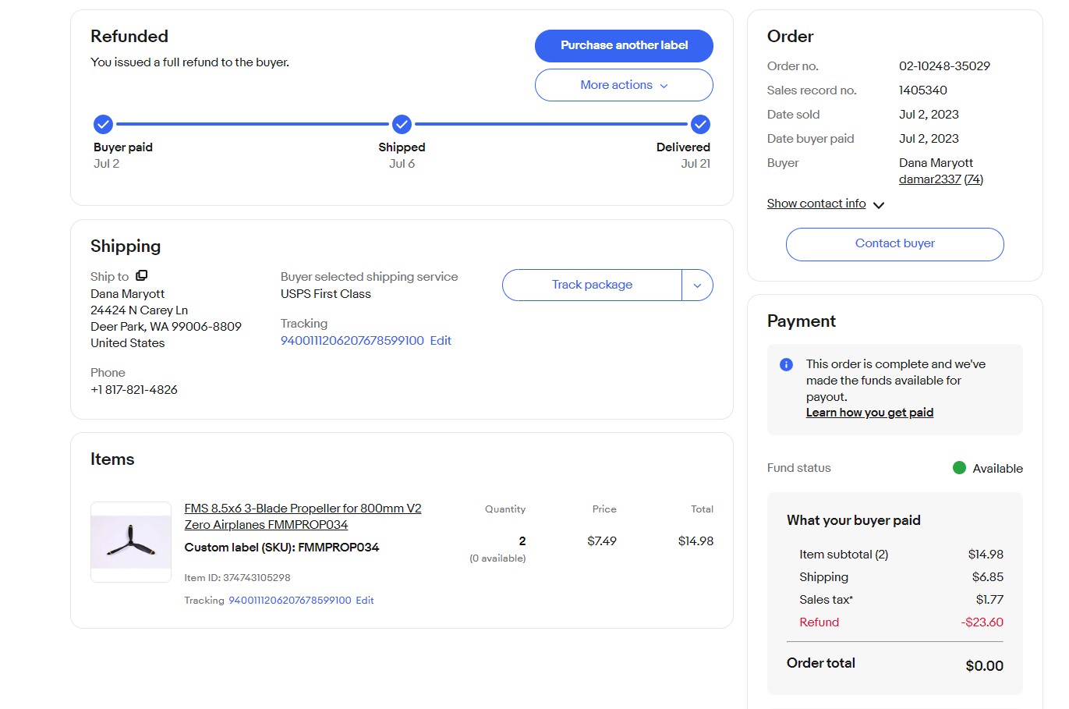Open the More actions dropdown
Image resolution: width=1069 pixels, height=709 pixels.
623,85
